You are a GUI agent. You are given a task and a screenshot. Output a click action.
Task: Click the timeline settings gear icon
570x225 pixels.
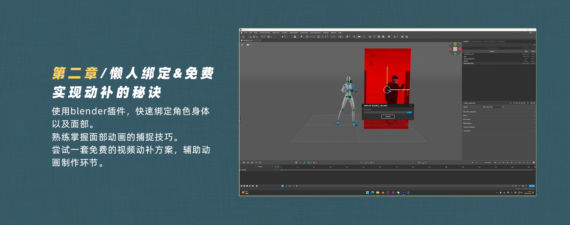click(534, 163)
